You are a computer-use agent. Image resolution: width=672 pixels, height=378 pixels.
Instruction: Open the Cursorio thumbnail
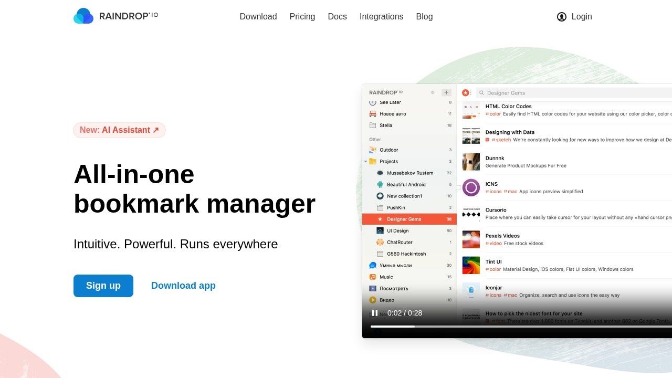(471, 214)
